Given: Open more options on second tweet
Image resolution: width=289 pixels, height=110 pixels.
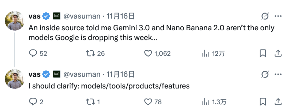Looking at the screenshot, I should pyautogui.click(x=278, y=74).
